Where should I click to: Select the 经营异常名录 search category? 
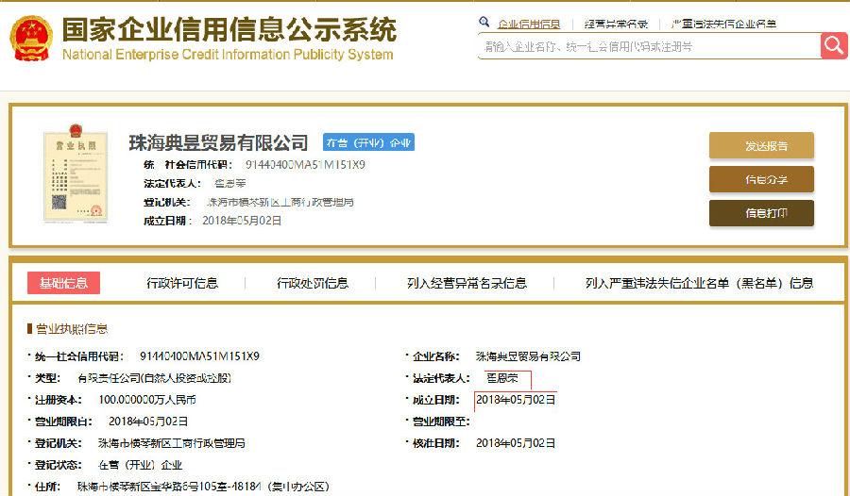pyautogui.click(x=617, y=24)
